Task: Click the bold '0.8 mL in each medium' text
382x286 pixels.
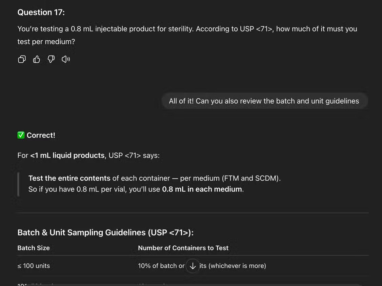Action: coord(202,189)
